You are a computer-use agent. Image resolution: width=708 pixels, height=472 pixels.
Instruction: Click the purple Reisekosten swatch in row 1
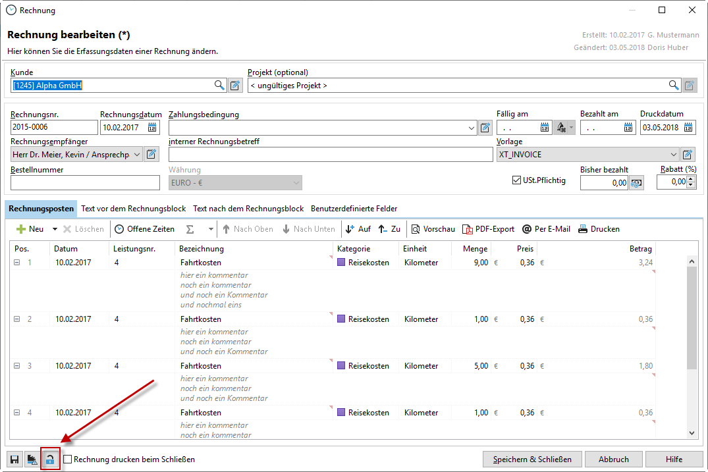coord(341,263)
